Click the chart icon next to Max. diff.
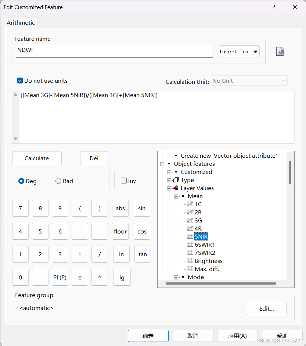This screenshot has height=346, width=306. pos(190,269)
